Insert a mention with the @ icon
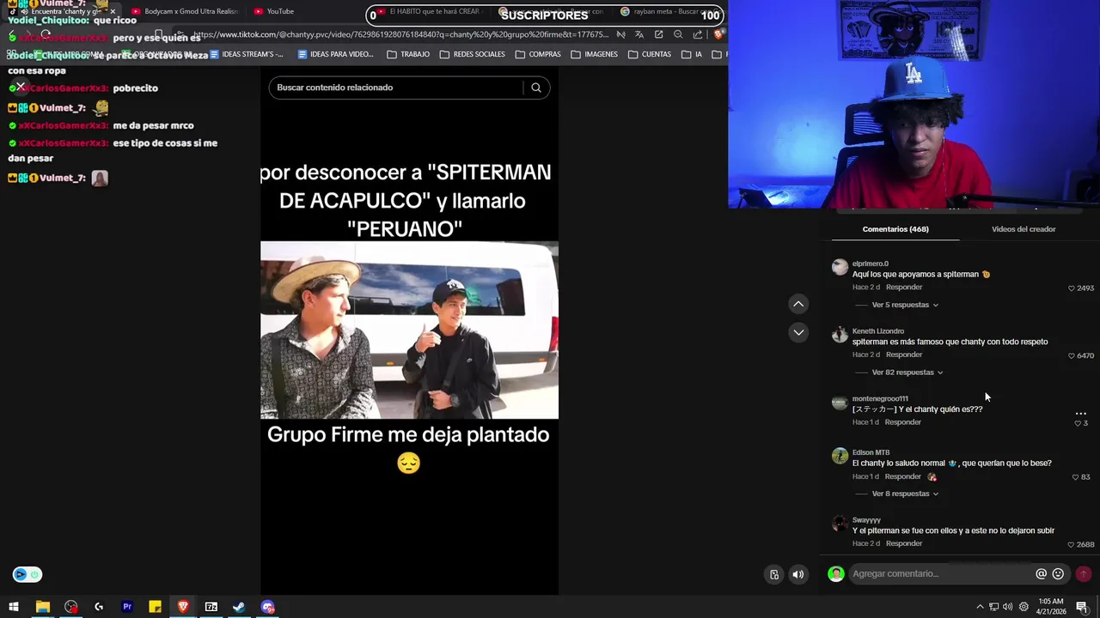This screenshot has width=1100, height=618. [1041, 574]
